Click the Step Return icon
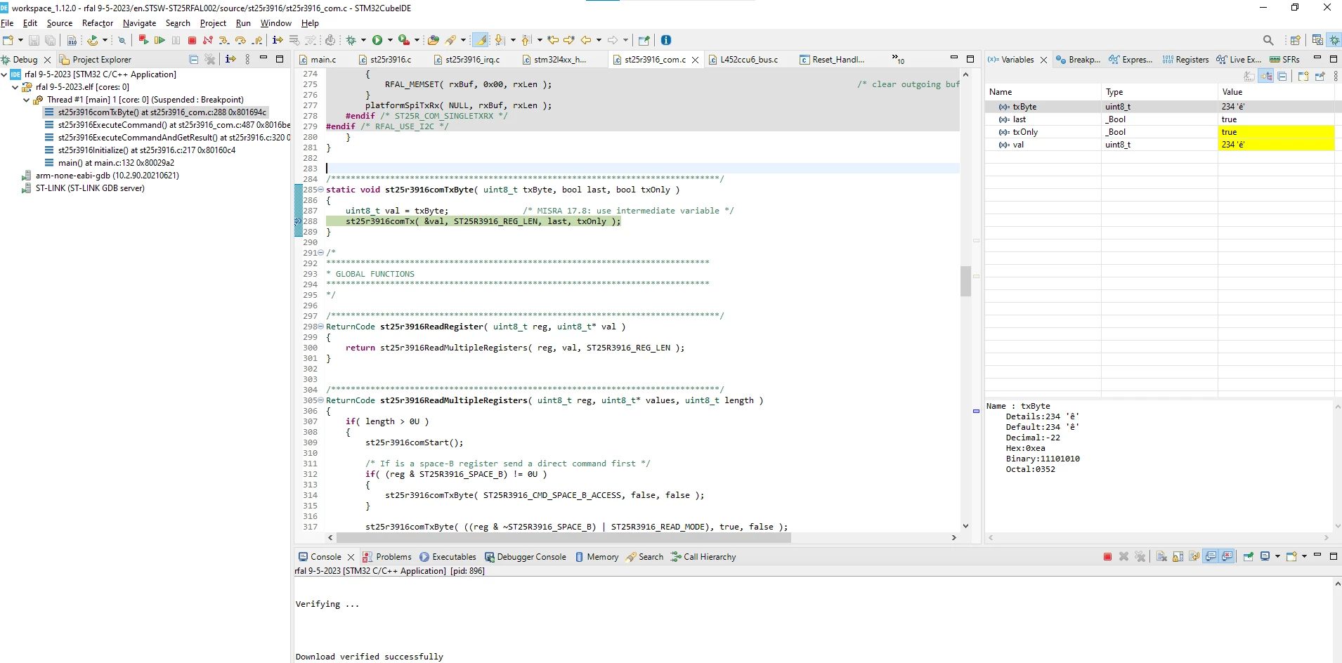Viewport: 1342px width, 663px height. click(x=257, y=40)
